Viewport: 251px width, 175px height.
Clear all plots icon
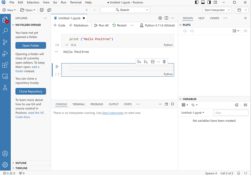click(245, 31)
